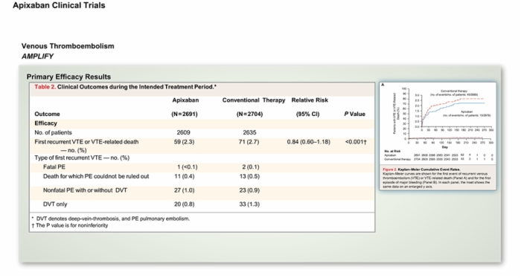Select the Nonfatal PE with or without DVT row

click(202, 190)
